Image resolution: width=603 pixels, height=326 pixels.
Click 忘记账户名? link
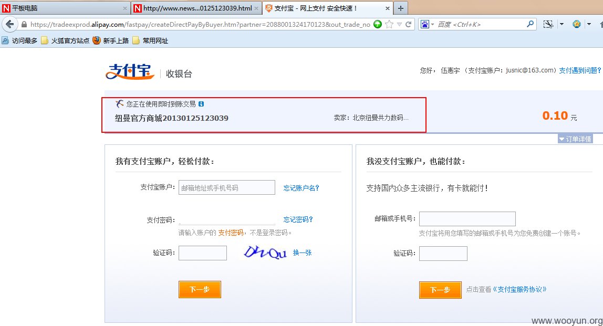(x=301, y=188)
